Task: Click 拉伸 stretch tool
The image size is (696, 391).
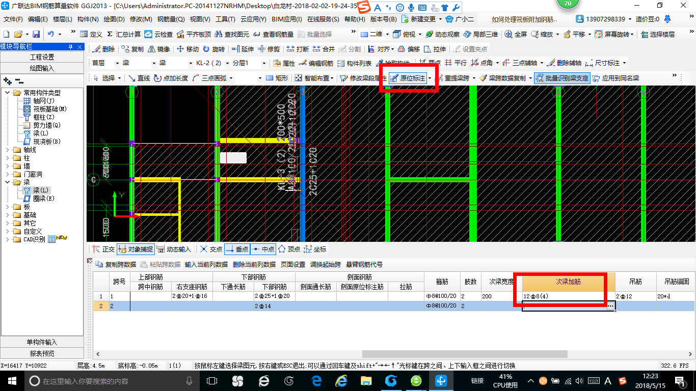Action: (435, 49)
